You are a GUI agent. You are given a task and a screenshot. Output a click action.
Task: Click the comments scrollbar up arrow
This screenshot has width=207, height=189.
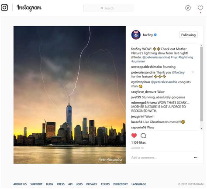coord(201,46)
